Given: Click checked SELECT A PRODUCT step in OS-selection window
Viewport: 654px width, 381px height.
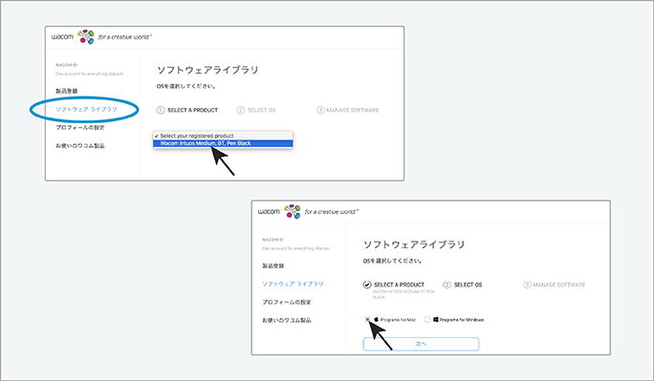Looking at the screenshot, I should [393, 285].
